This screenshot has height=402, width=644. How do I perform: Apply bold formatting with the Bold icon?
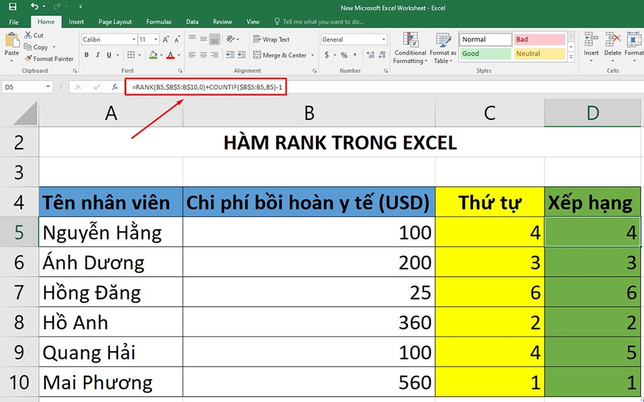tap(87, 54)
